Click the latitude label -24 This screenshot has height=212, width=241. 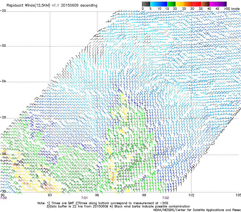click(x=3, y=81)
